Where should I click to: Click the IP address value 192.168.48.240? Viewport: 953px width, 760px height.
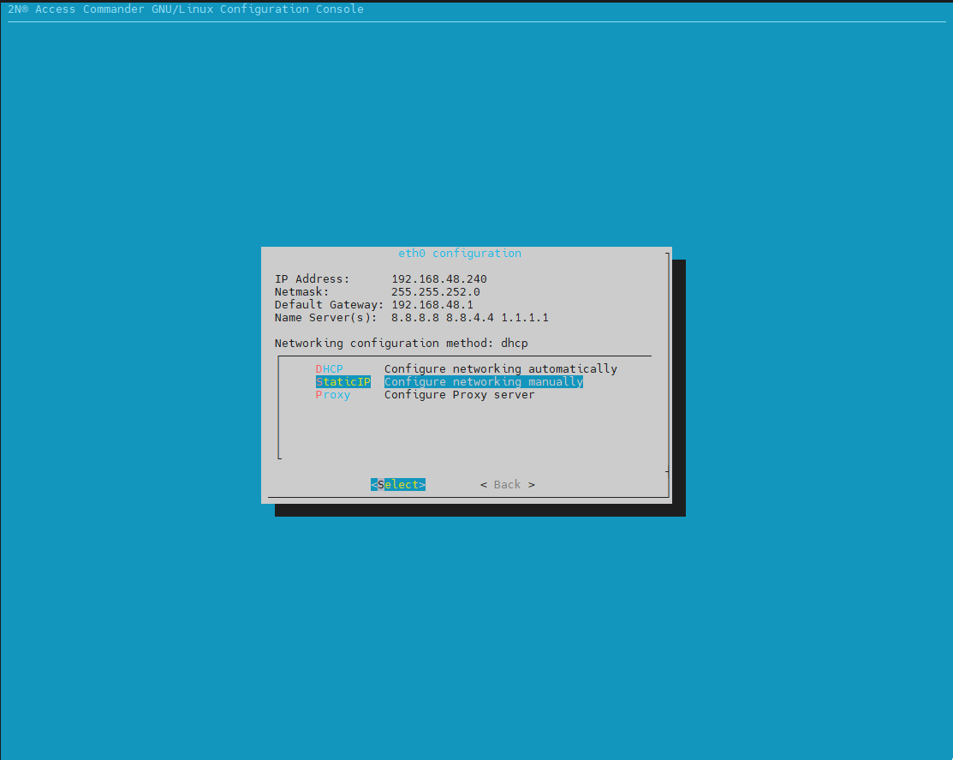tap(438, 279)
